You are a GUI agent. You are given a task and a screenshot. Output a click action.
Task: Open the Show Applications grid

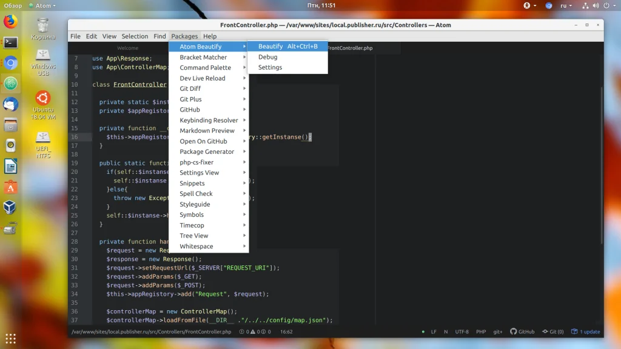(10, 338)
